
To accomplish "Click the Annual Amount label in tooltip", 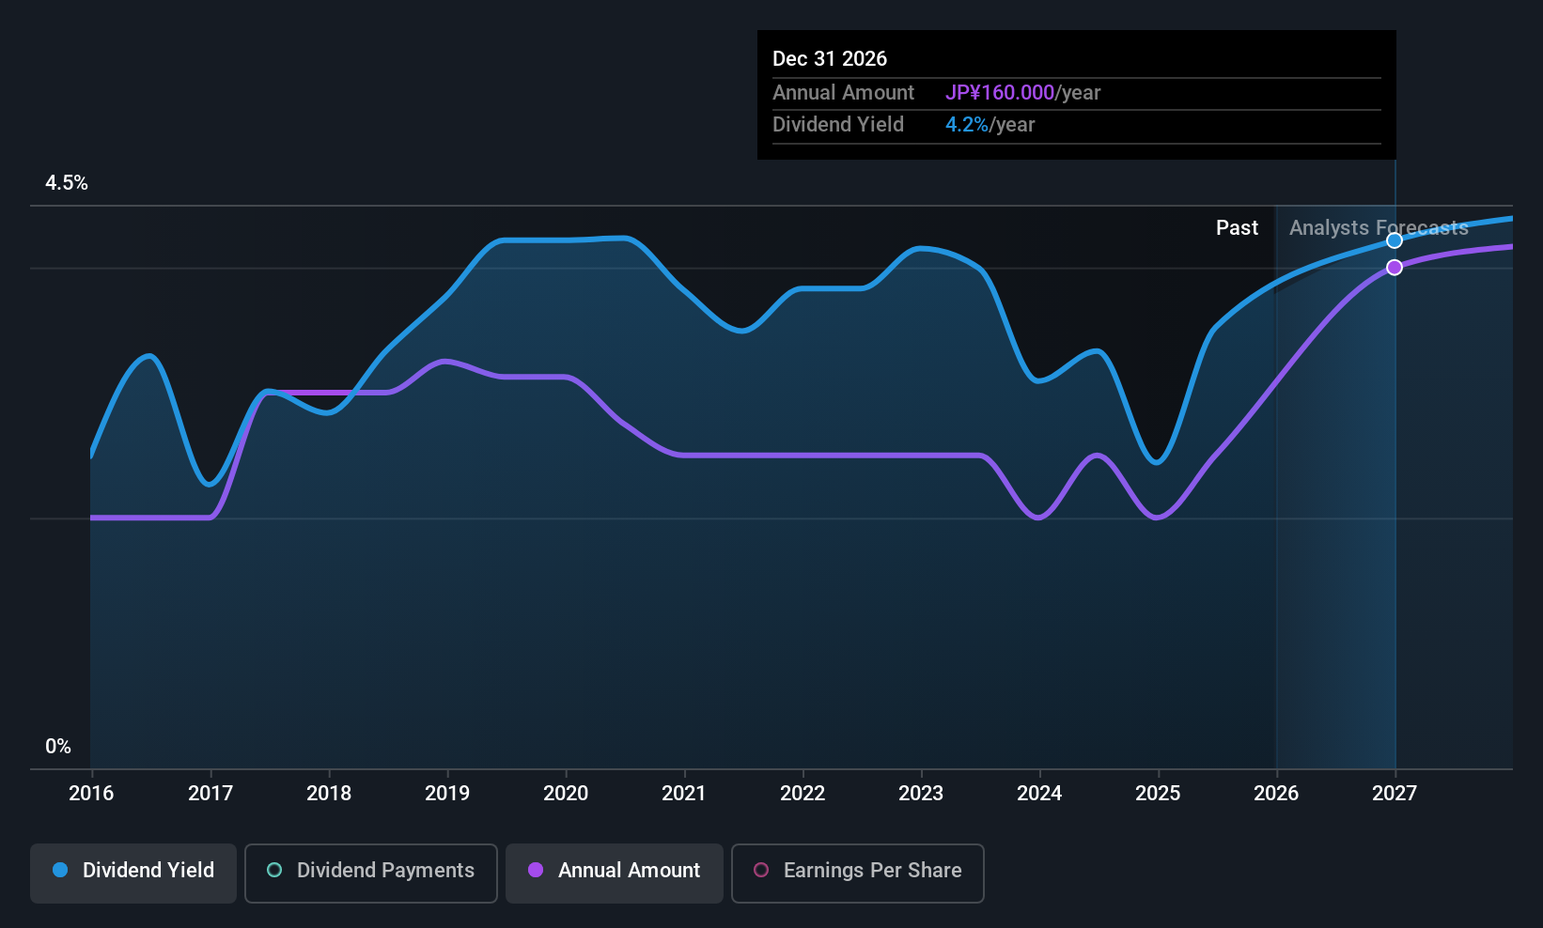I will [x=843, y=93].
